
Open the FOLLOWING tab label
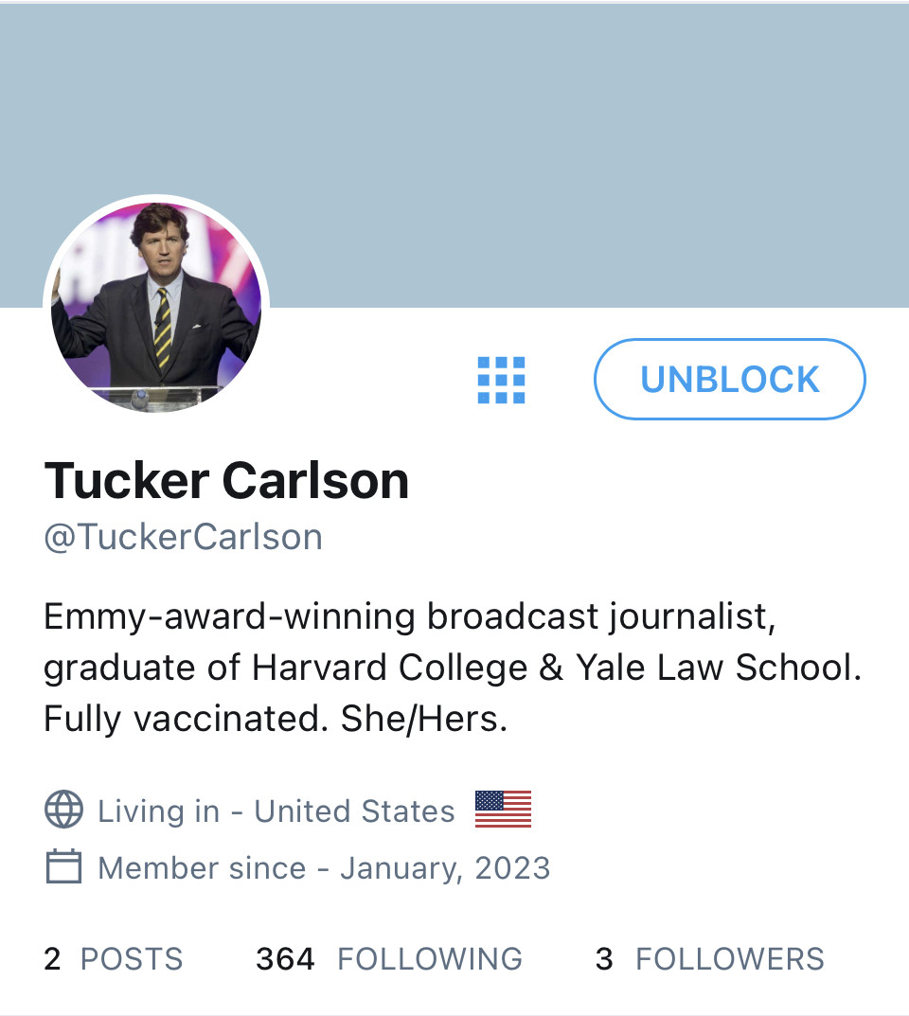[x=430, y=959]
